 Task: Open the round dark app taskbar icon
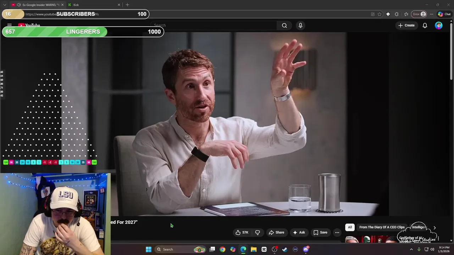click(x=295, y=249)
